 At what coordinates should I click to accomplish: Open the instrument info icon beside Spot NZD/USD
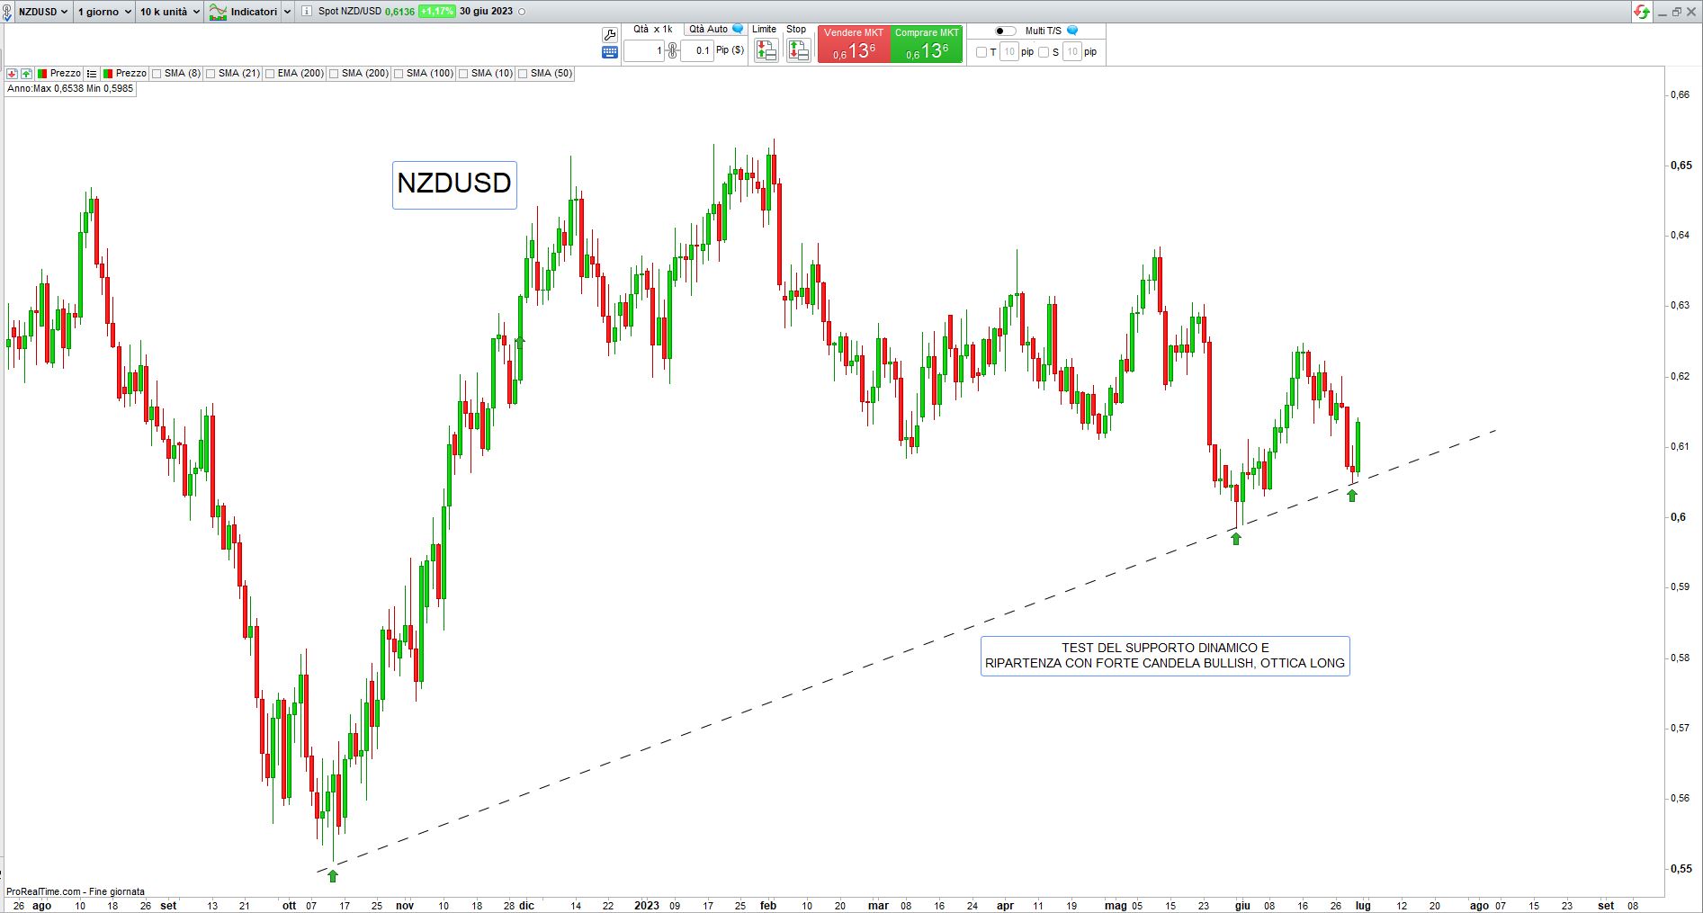307,12
